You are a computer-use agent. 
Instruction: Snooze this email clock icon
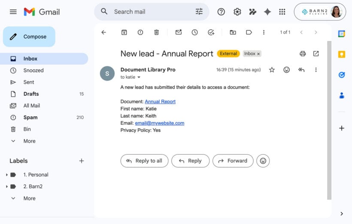coord(194,32)
